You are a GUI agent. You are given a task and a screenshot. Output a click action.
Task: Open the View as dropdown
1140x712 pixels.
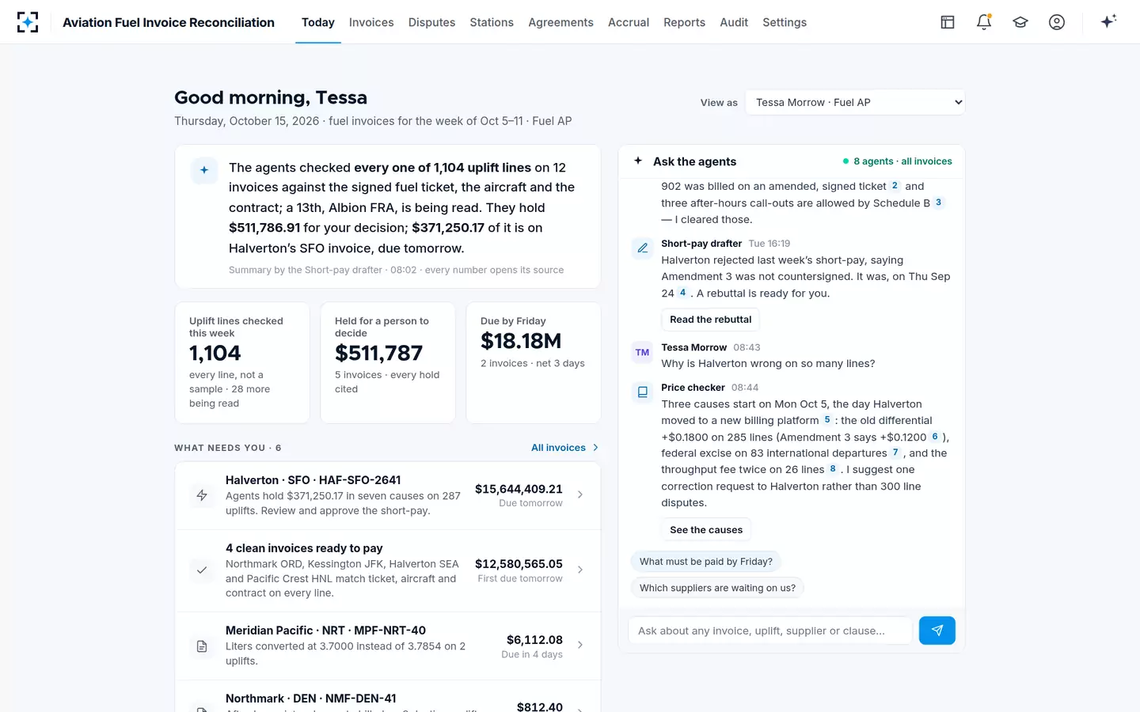[855, 102]
